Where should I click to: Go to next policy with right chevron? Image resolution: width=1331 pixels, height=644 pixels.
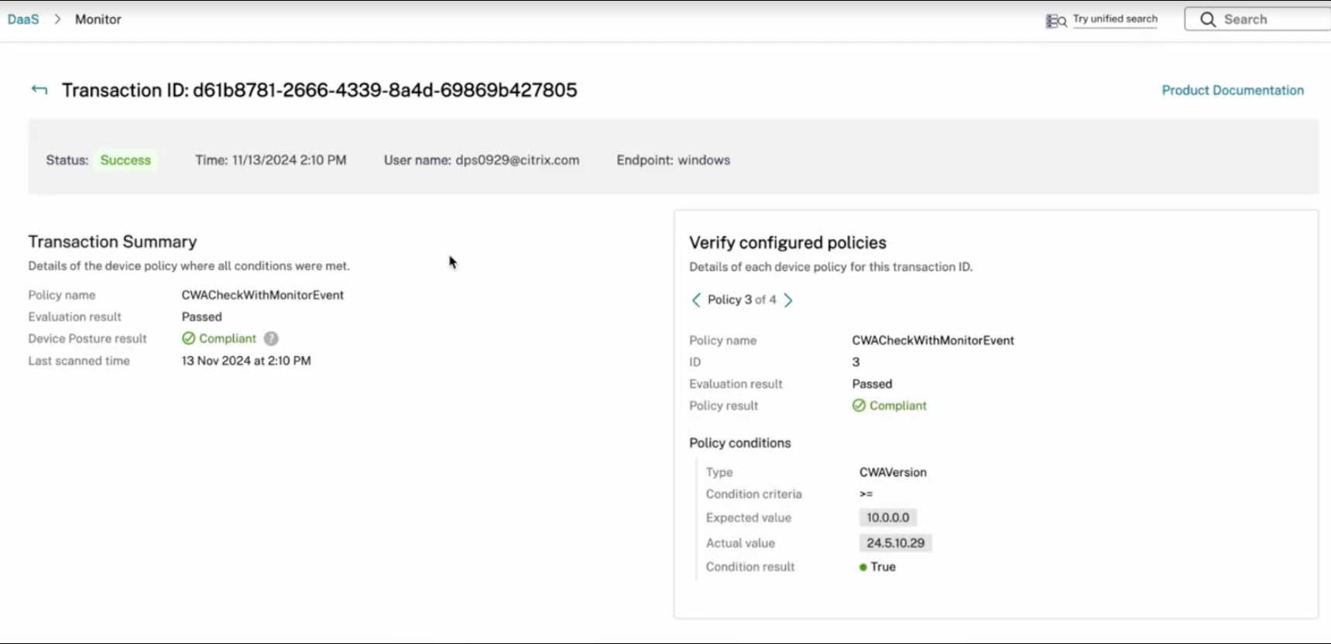(x=788, y=300)
